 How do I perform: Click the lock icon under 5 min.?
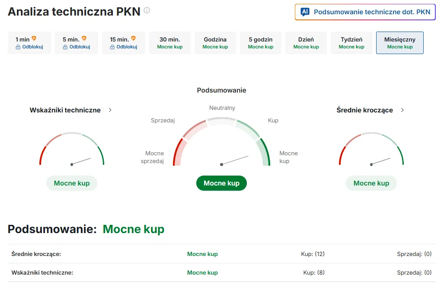[65, 47]
